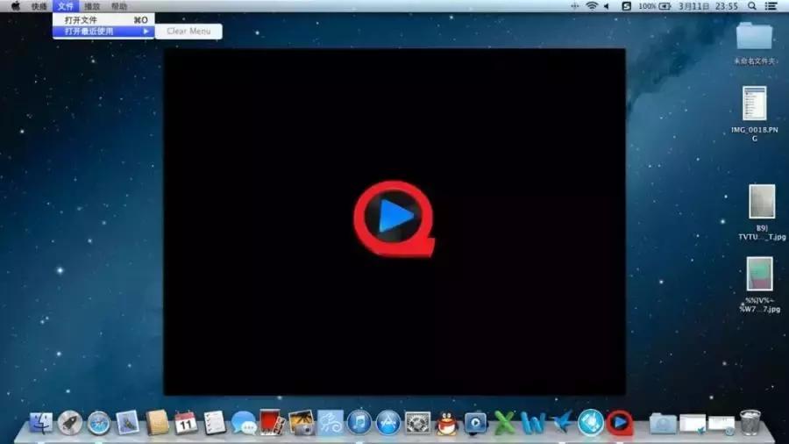
Task: Choose 打开文件 from the menu
Action: click(103, 19)
